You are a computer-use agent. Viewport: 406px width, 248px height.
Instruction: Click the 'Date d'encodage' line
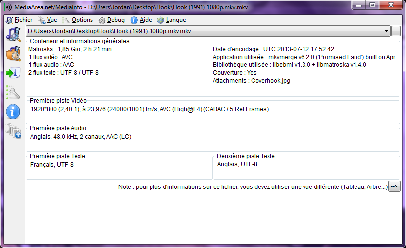[273, 49]
